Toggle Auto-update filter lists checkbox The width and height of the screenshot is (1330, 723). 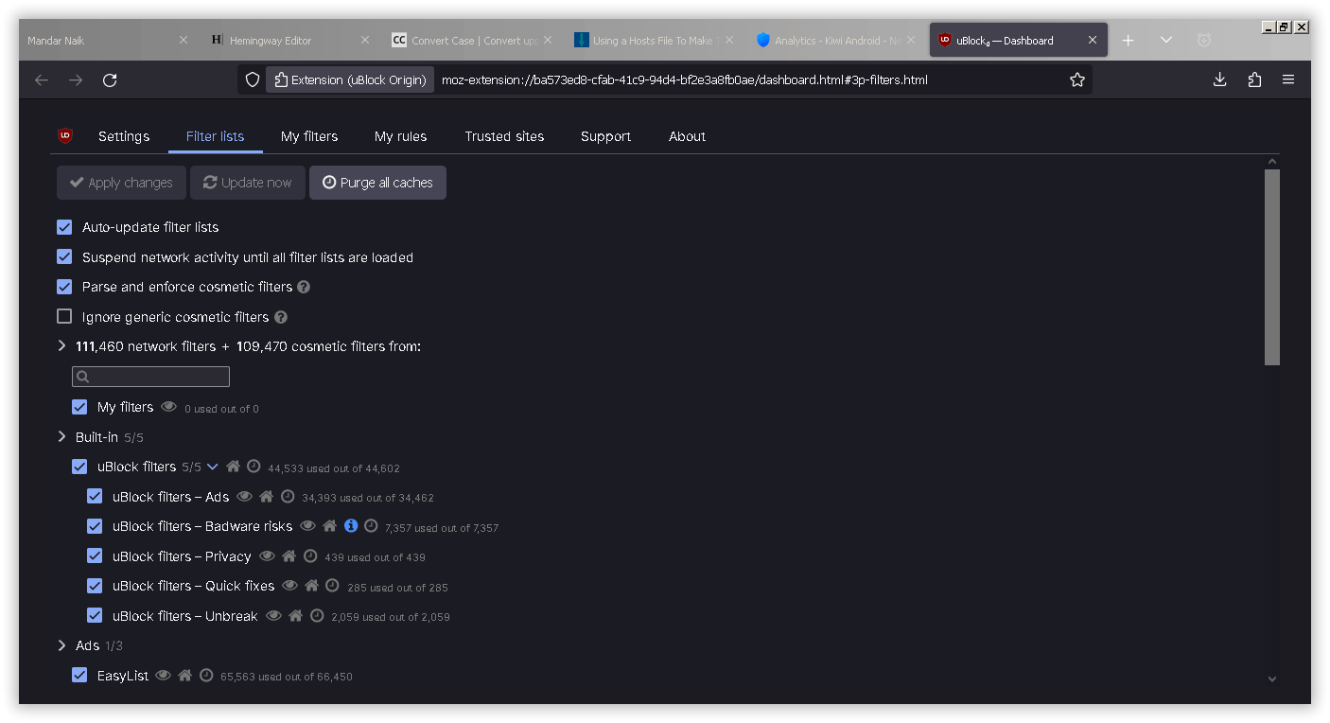pos(64,227)
